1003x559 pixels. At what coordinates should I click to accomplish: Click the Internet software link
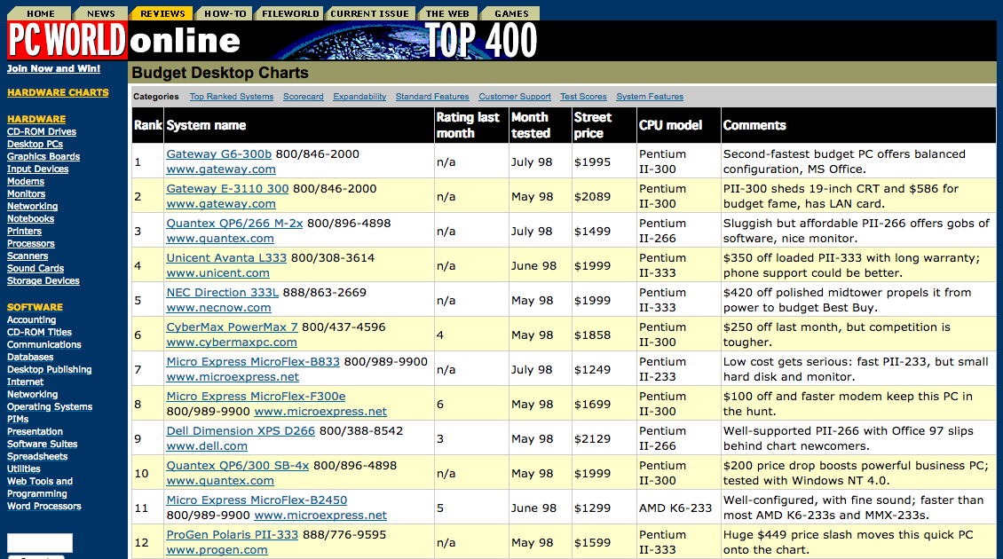point(25,382)
